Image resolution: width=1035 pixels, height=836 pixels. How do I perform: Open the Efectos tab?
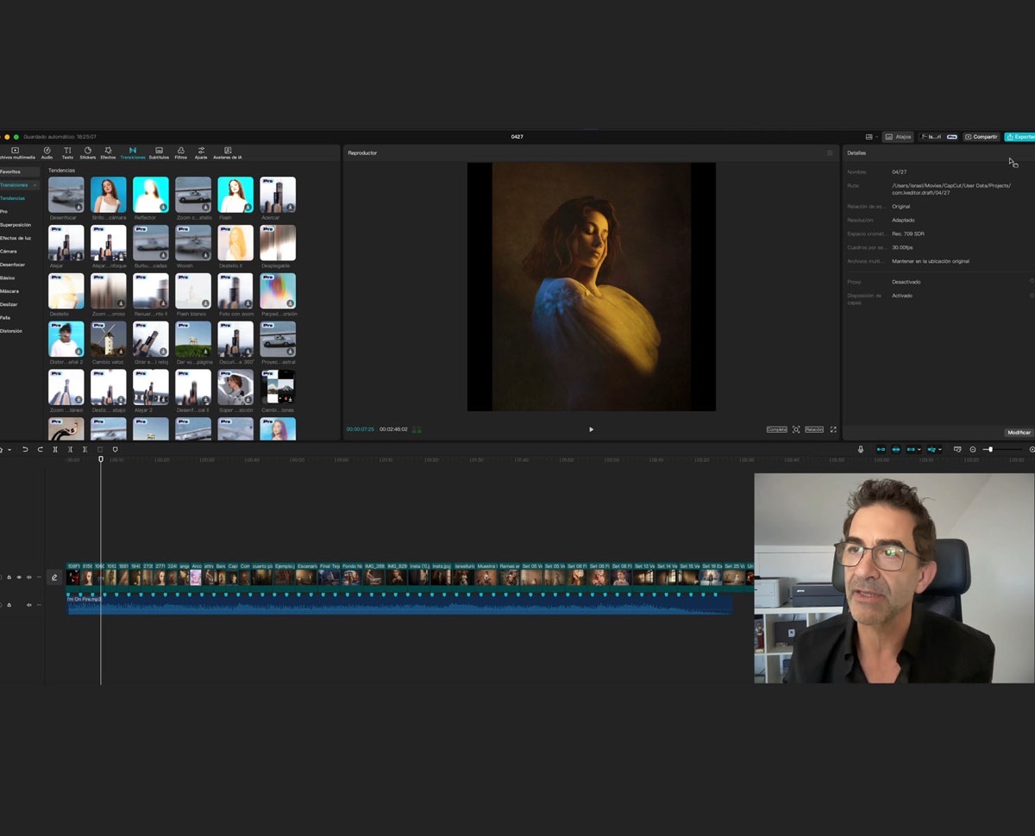108,153
